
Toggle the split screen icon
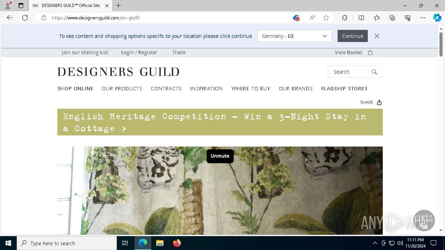(x=361, y=18)
